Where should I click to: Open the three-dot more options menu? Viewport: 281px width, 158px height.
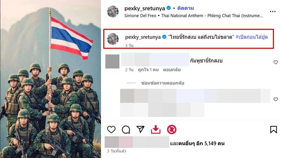tap(273, 12)
